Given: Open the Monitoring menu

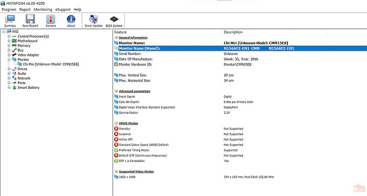Looking at the screenshot, I should click(x=43, y=10).
